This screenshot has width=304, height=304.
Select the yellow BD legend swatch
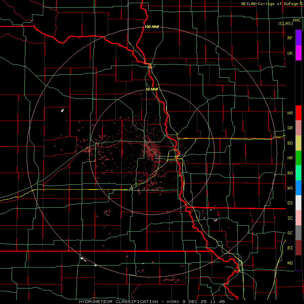coord(298,143)
